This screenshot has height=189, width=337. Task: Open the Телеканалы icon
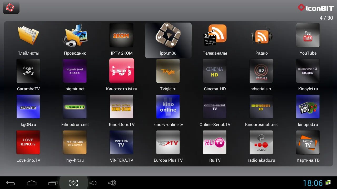(x=215, y=35)
